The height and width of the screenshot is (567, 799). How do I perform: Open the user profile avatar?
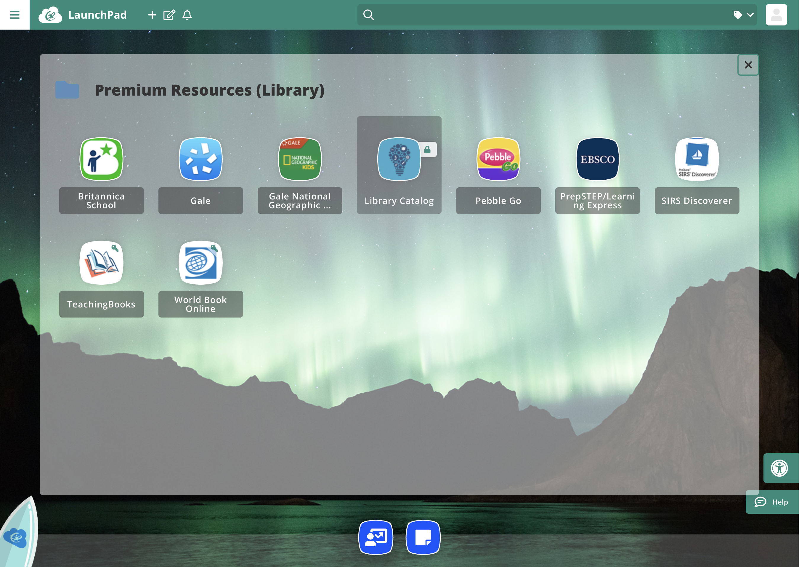pos(776,15)
